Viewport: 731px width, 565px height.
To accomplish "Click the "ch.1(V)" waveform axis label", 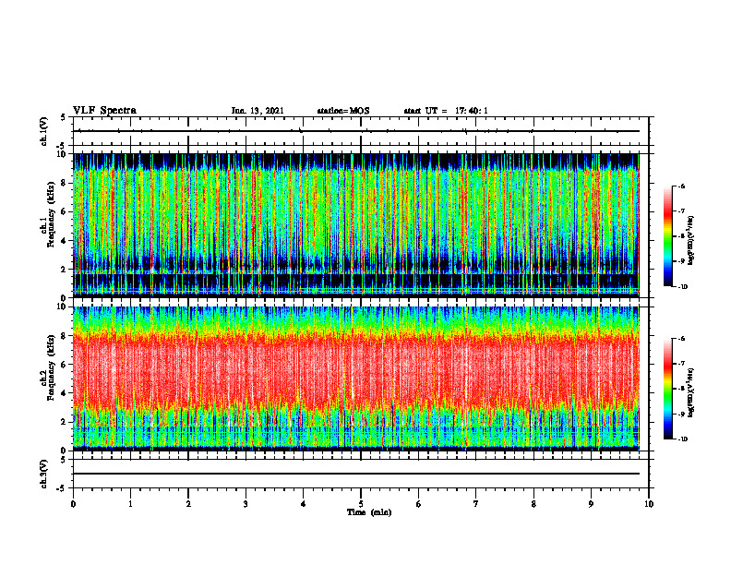I will coord(43,131).
